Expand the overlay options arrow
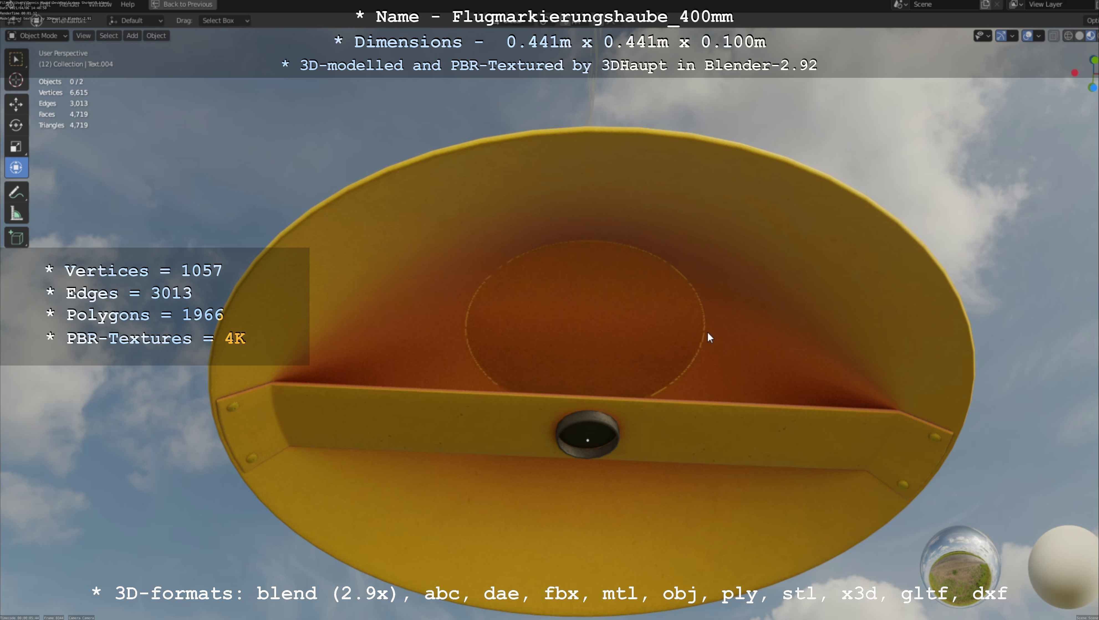Screen dimensions: 1099x620 click(x=1039, y=36)
